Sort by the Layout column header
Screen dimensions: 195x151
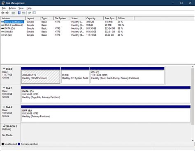[33, 18]
